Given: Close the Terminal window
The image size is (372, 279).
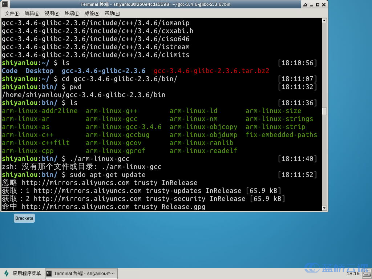Looking at the screenshot, I should 324,4.
